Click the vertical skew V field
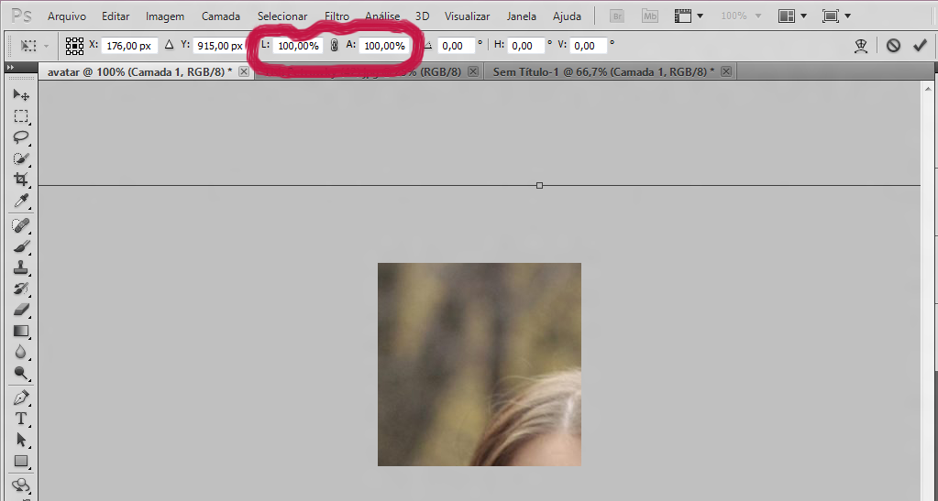Screen dimensions: 938x501 click(590, 46)
